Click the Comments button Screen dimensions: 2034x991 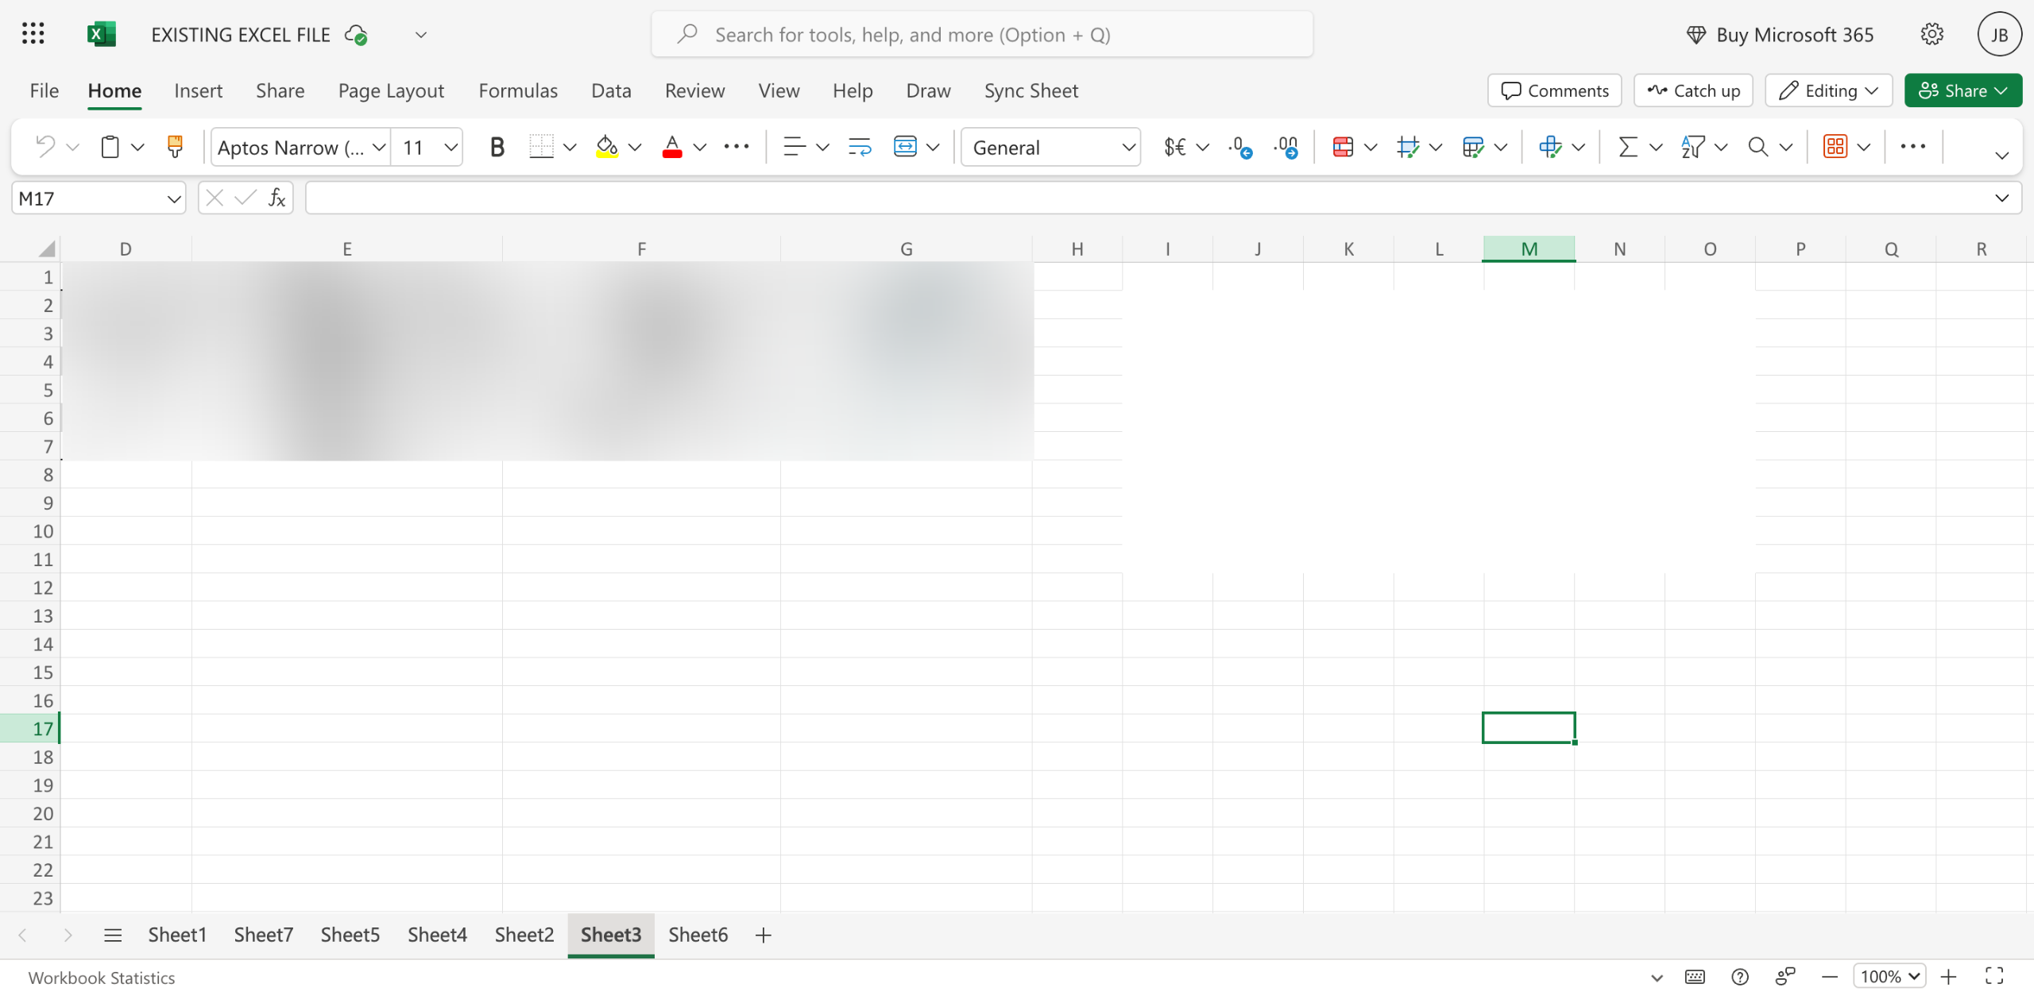click(1554, 91)
